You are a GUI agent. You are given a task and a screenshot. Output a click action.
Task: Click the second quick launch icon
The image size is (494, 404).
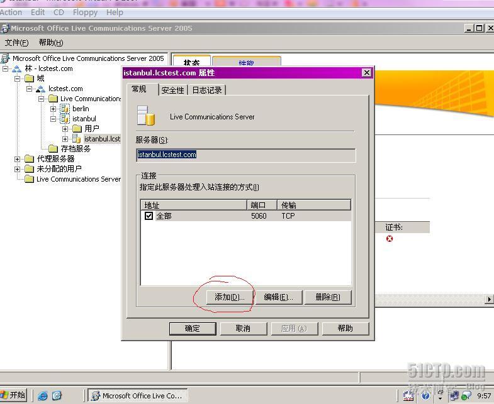[57, 395]
